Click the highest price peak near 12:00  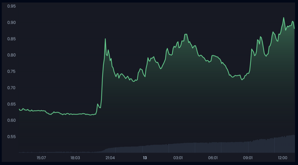point(283,18)
